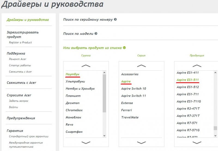Select Десктоп in the group list
Image resolution: width=218 pixels, height=151 pixels.
coord(72,103)
